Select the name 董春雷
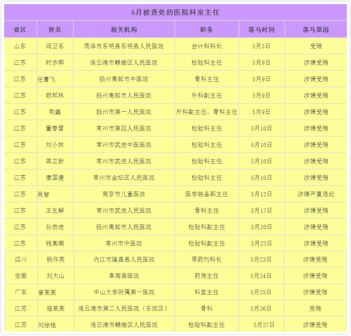351x336 pixels. tap(55, 128)
